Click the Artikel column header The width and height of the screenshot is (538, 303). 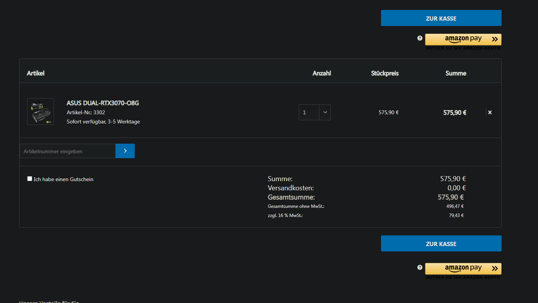coord(36,73)
